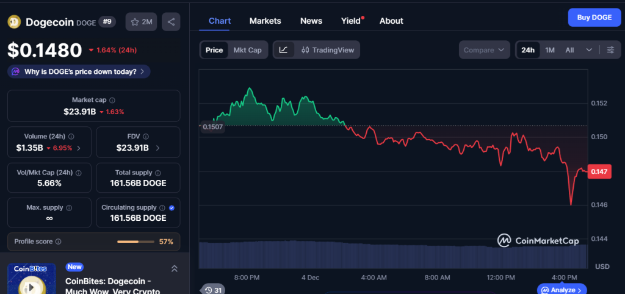Click the Dogecoin coin logo icon
Screen dimensions: 625x294
coord(15,21)
